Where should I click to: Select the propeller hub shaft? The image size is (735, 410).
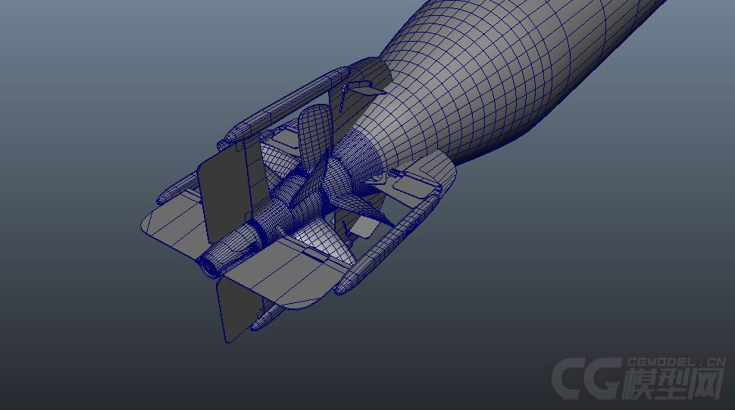tap(282, 205)
